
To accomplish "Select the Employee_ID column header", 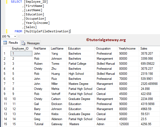I will click(x=20, y=49).
